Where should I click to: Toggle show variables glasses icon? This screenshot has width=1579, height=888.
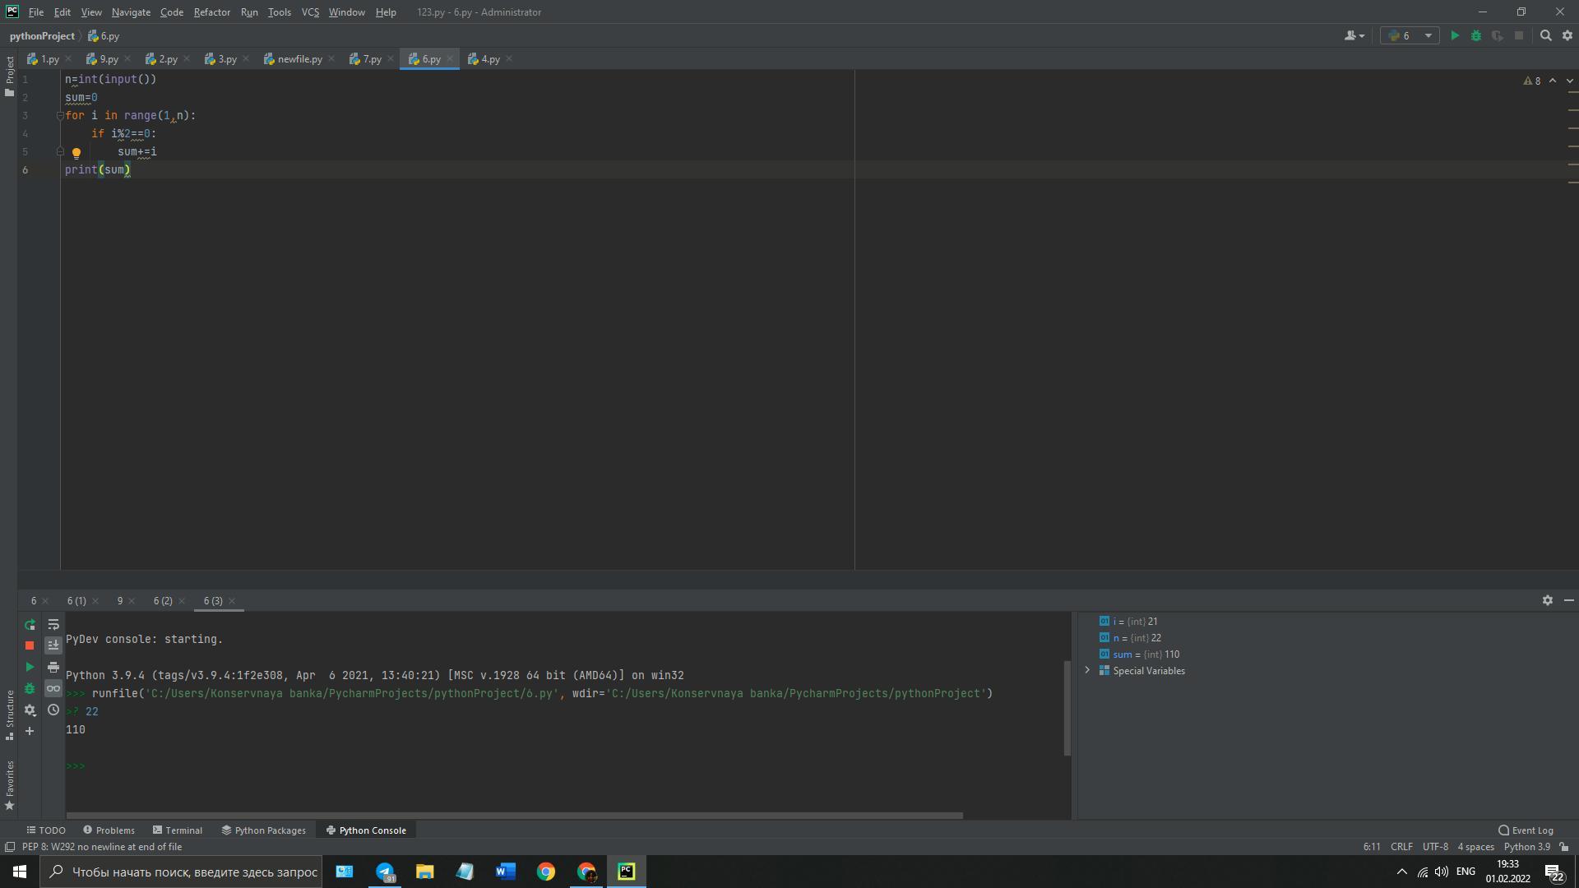click(53, 688)
